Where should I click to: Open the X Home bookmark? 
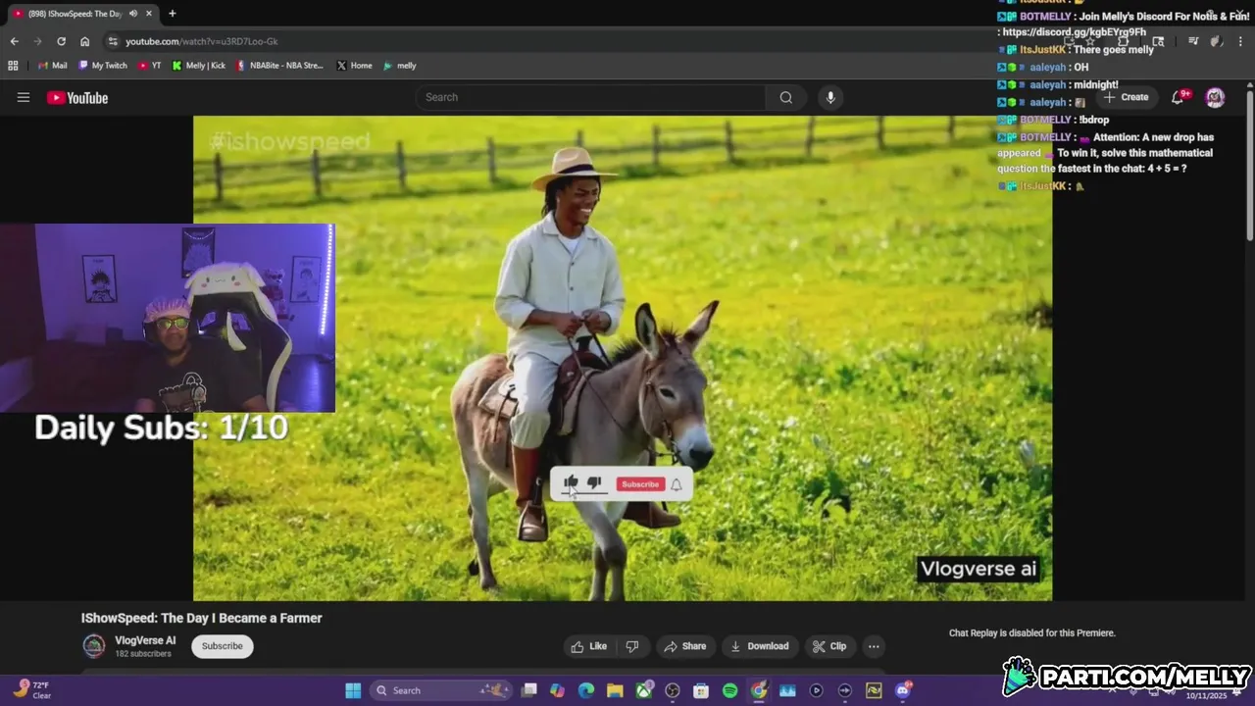[355, 66]
